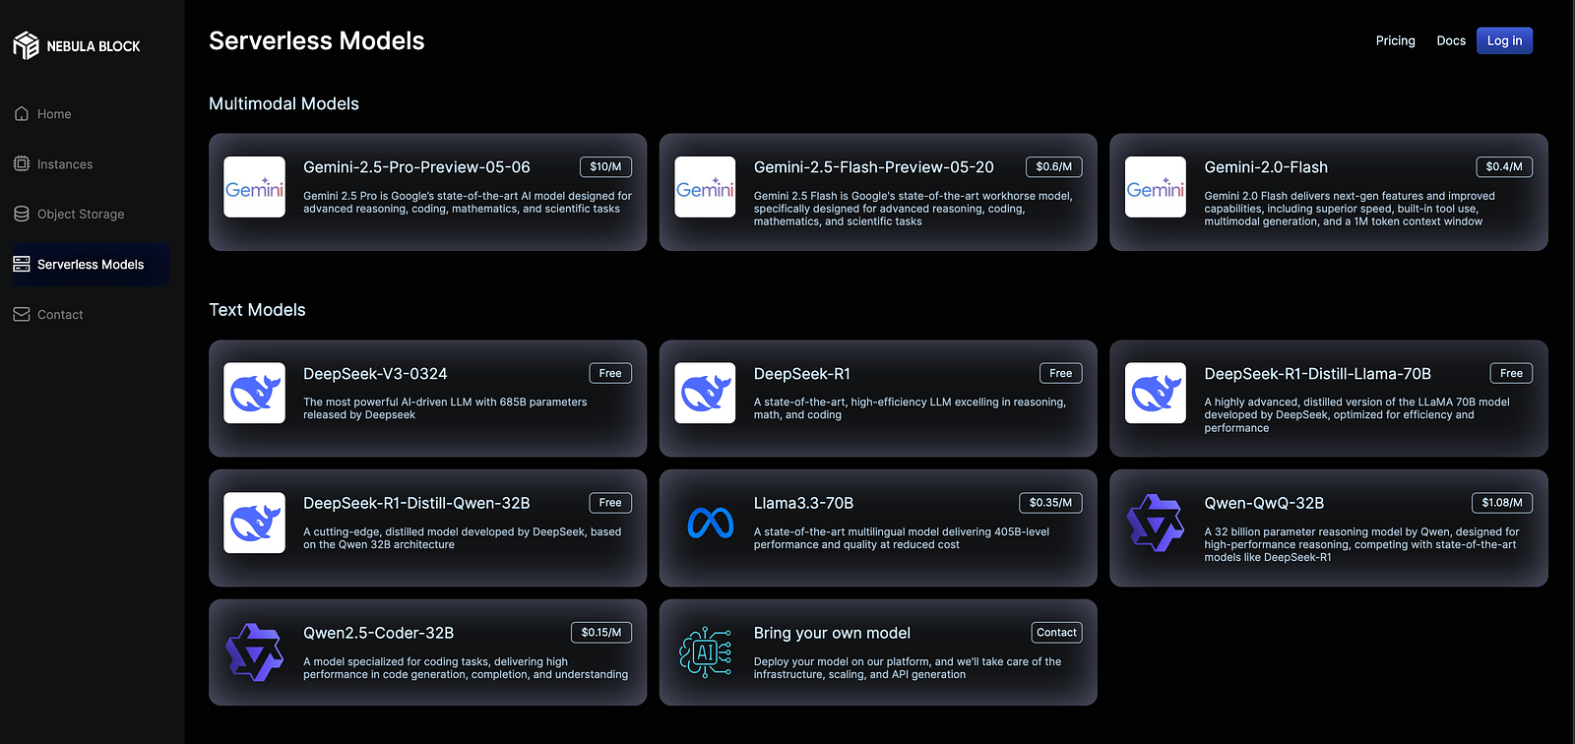
Task: Select the DeepSeek-R1-Distill-Qwen-32B model title
Action: tap(416, 503)
